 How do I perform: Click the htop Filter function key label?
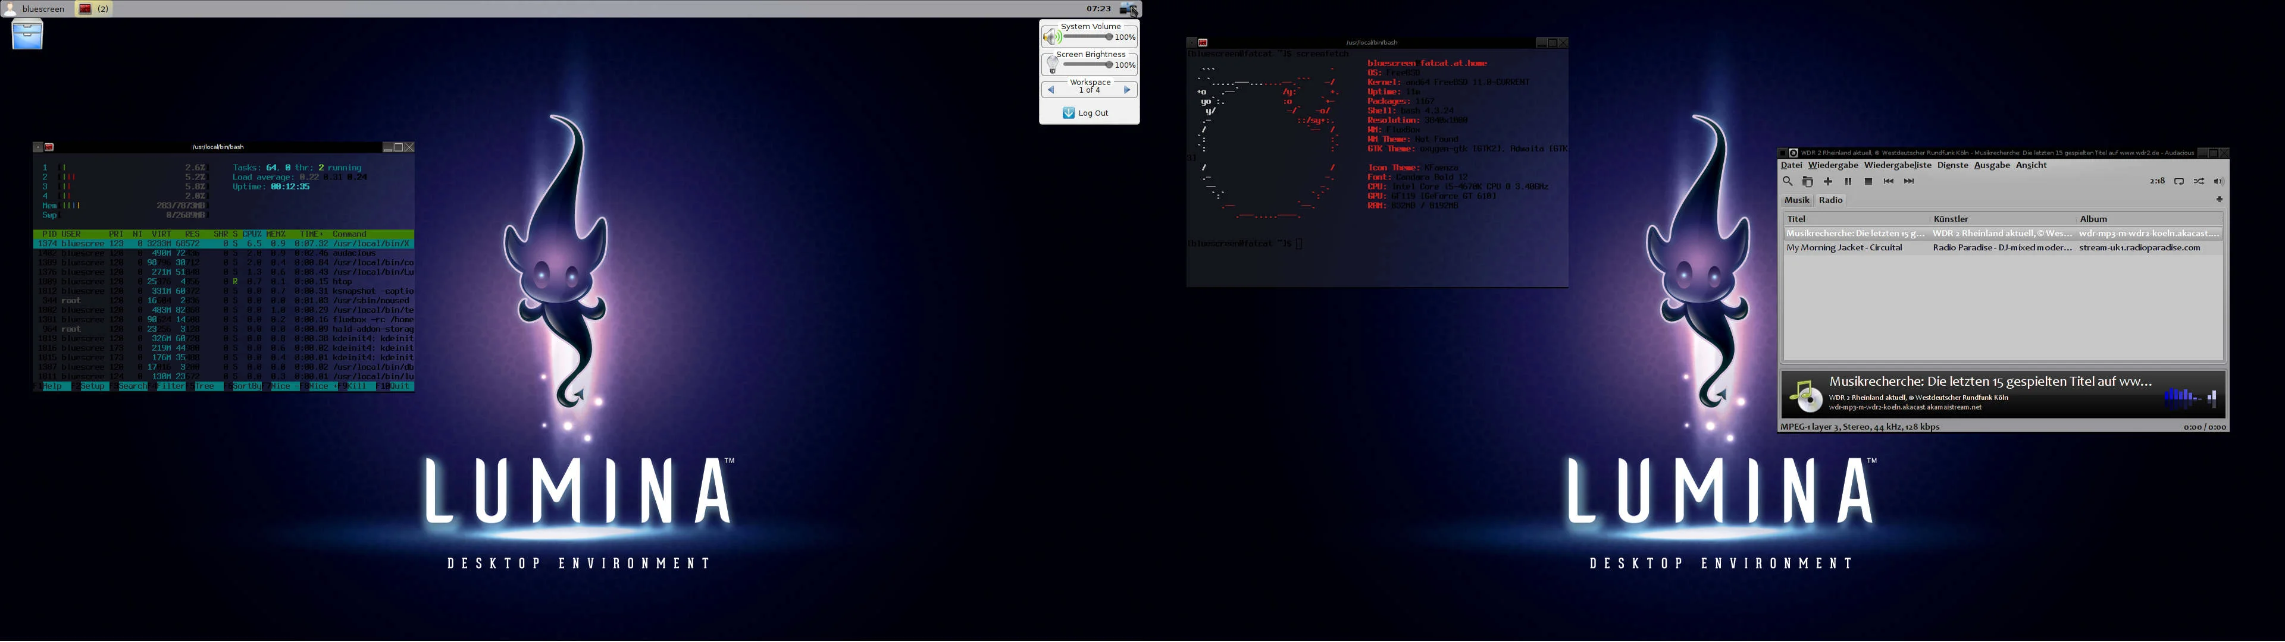[171, 386]
